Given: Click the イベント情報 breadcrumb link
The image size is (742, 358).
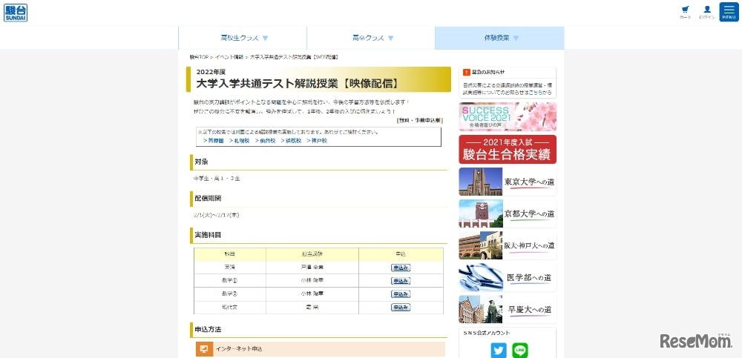Looking at the screenshot, I should tap(229, 57).
